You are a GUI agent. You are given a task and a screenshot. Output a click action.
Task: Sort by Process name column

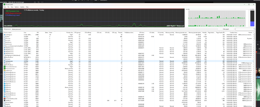click(13, 33)
